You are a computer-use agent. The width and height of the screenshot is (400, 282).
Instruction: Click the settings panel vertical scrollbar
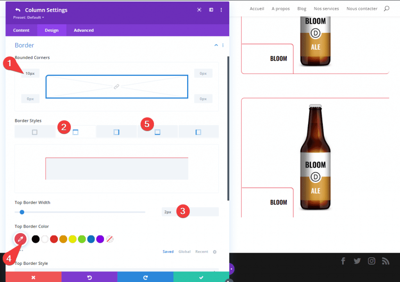pyautogui.click(x=228, y=128)
